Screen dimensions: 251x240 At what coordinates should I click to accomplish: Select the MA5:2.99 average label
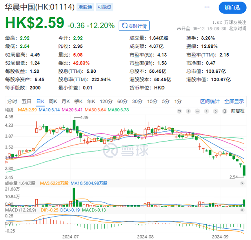click(27, 110)
